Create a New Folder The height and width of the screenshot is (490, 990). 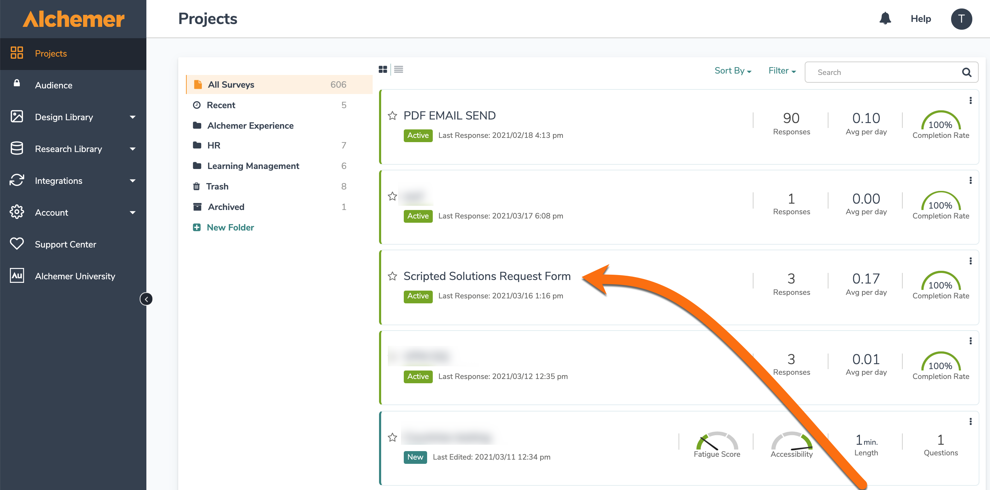(x=230, y=228)
